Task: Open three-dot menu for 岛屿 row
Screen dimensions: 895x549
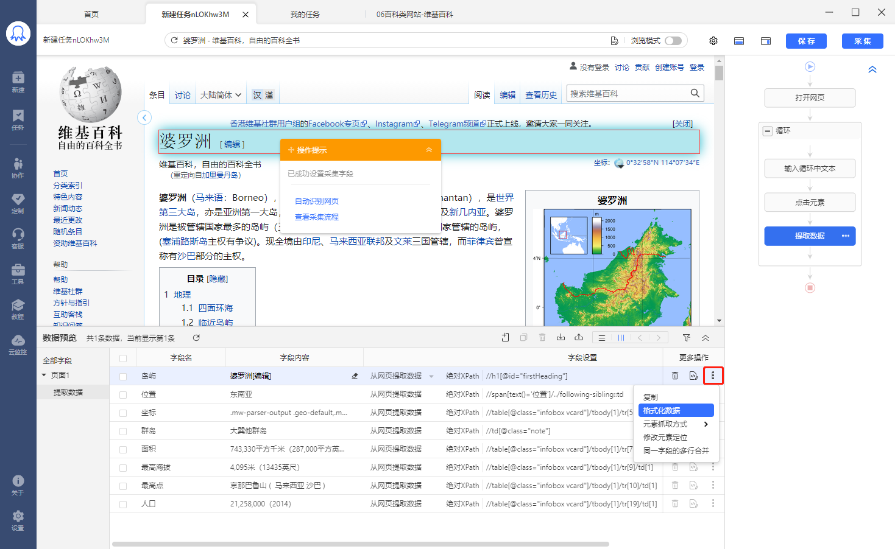Action: [713, 376]
